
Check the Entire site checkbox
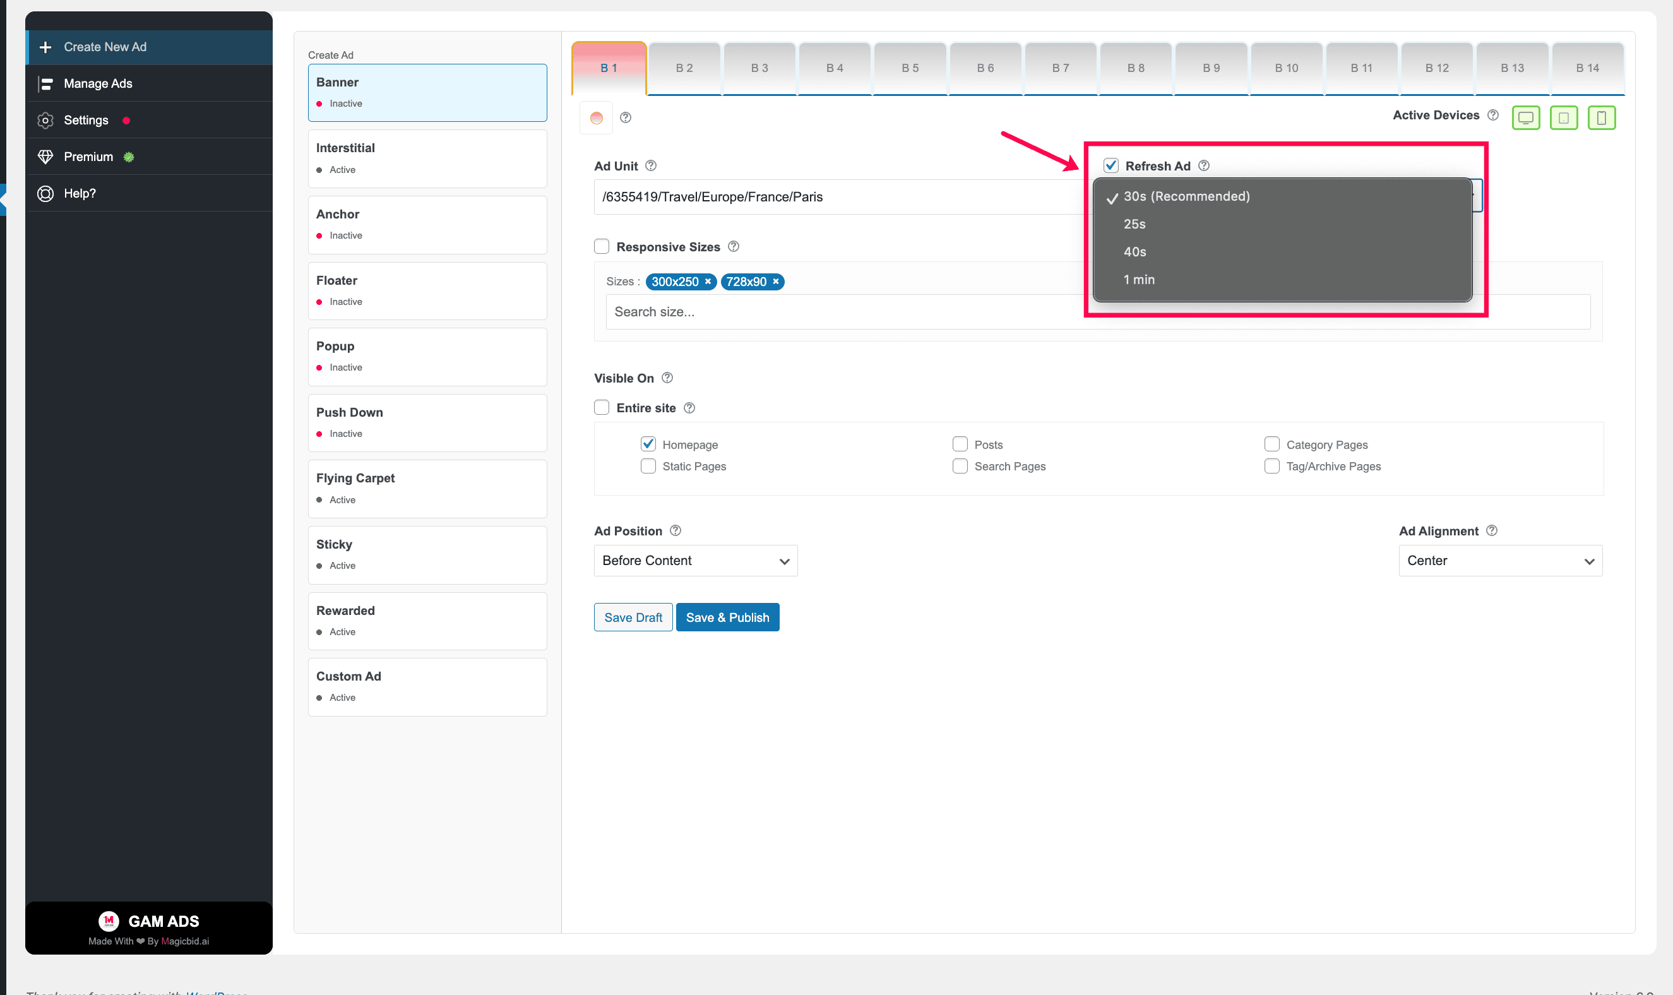click(x=602, y=408)
